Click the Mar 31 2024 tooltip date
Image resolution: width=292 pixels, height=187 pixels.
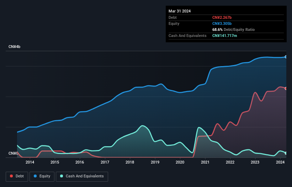pos(180,11)
